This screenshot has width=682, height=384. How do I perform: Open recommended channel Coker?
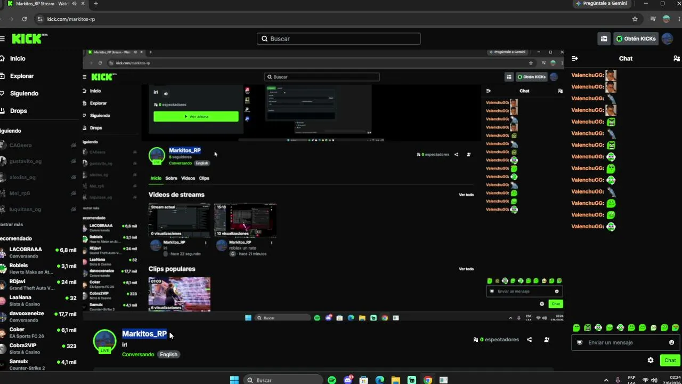pos(38,333)
